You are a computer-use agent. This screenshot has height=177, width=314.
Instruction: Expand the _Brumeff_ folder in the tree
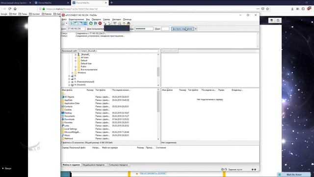click(76, 55)
